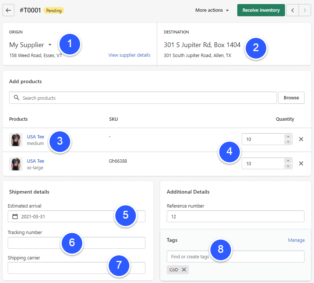Click the Find or create tags field
Image resolution: width=314 pixels, height=283 pixels.
point(235,257)
